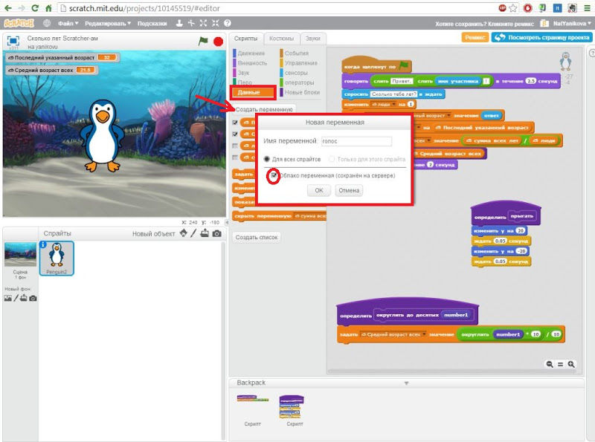
Task: Choose new sprite from library icon
Action: [x=184, y=233]
